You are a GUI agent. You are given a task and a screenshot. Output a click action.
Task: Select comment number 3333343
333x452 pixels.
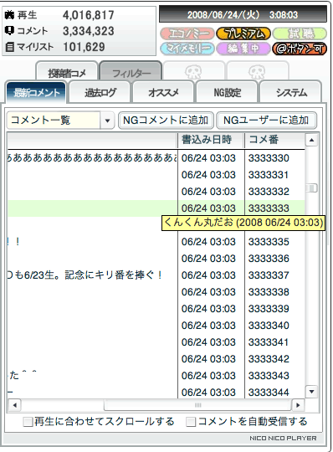(x=269, y=376)
